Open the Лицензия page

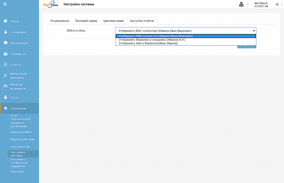(x=23, y=172)
